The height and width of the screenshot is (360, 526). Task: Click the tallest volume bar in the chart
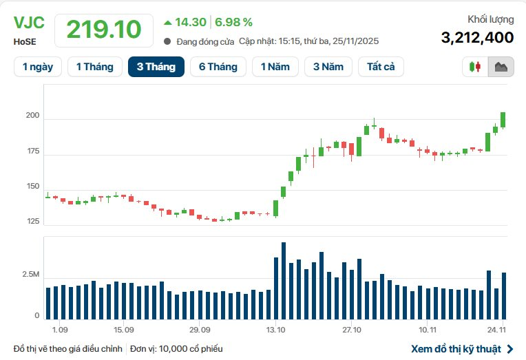coord(284,281)
